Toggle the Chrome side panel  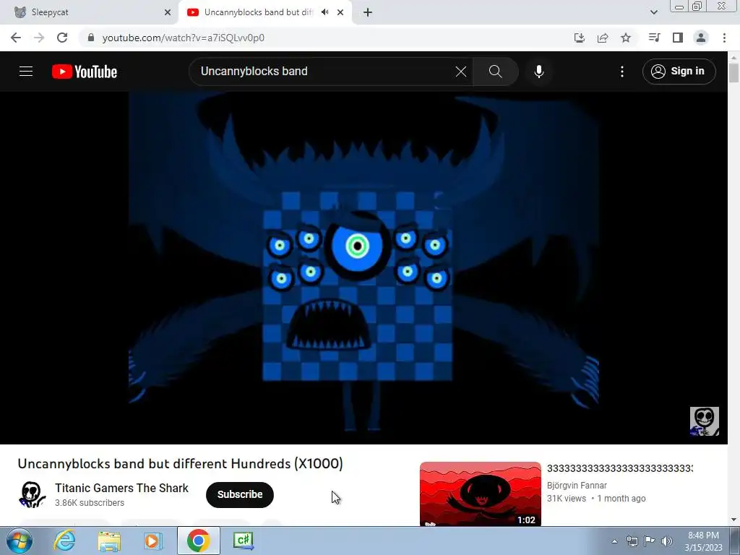[x=678, y=38]
